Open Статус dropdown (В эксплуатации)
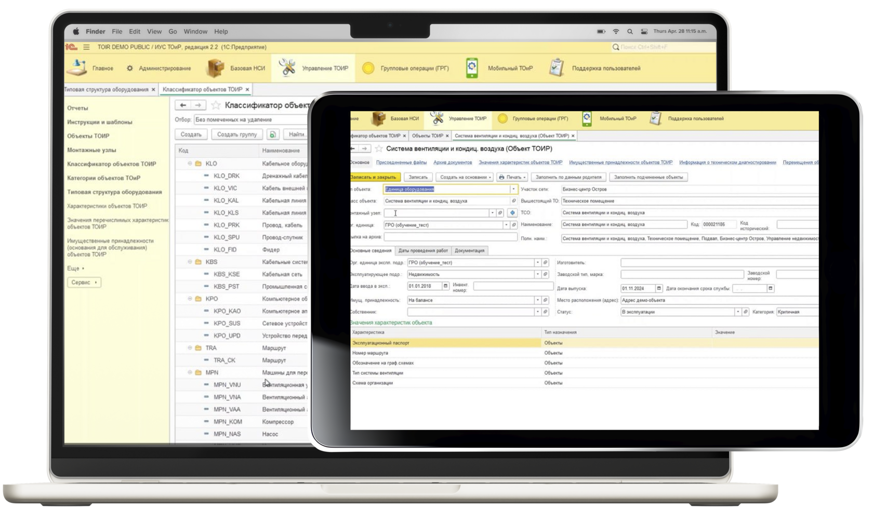 coord(738,312)
